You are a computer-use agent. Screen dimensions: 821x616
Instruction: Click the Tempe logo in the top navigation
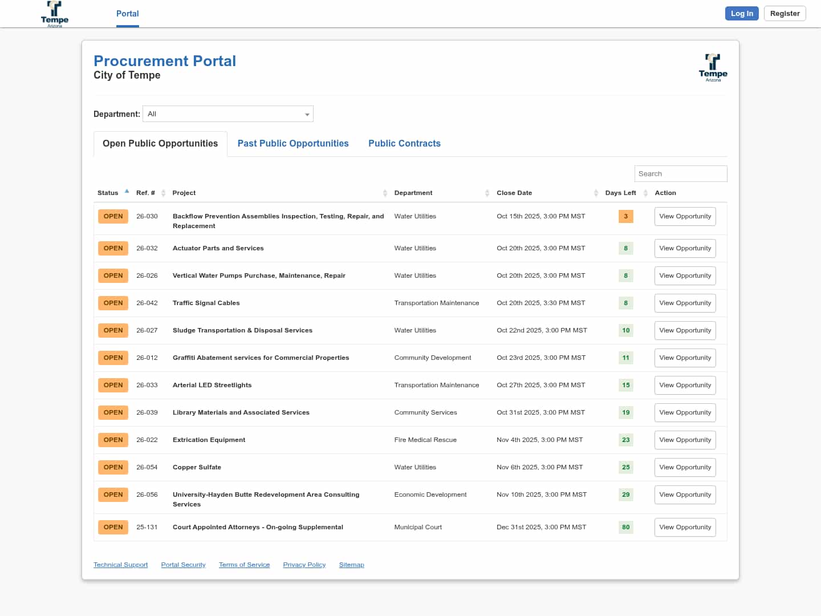[55, 14]
